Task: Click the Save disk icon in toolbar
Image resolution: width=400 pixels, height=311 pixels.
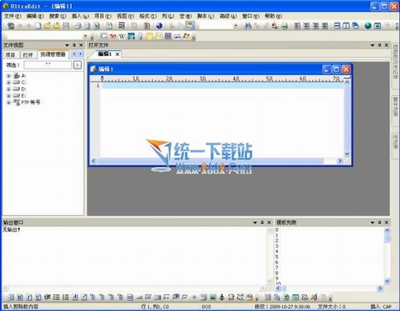Action: click(66, 26)
